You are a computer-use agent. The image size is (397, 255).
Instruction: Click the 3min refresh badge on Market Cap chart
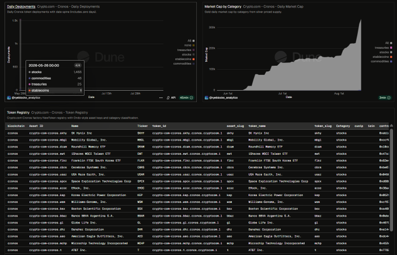pyautogui.click(x=385, y=97)
